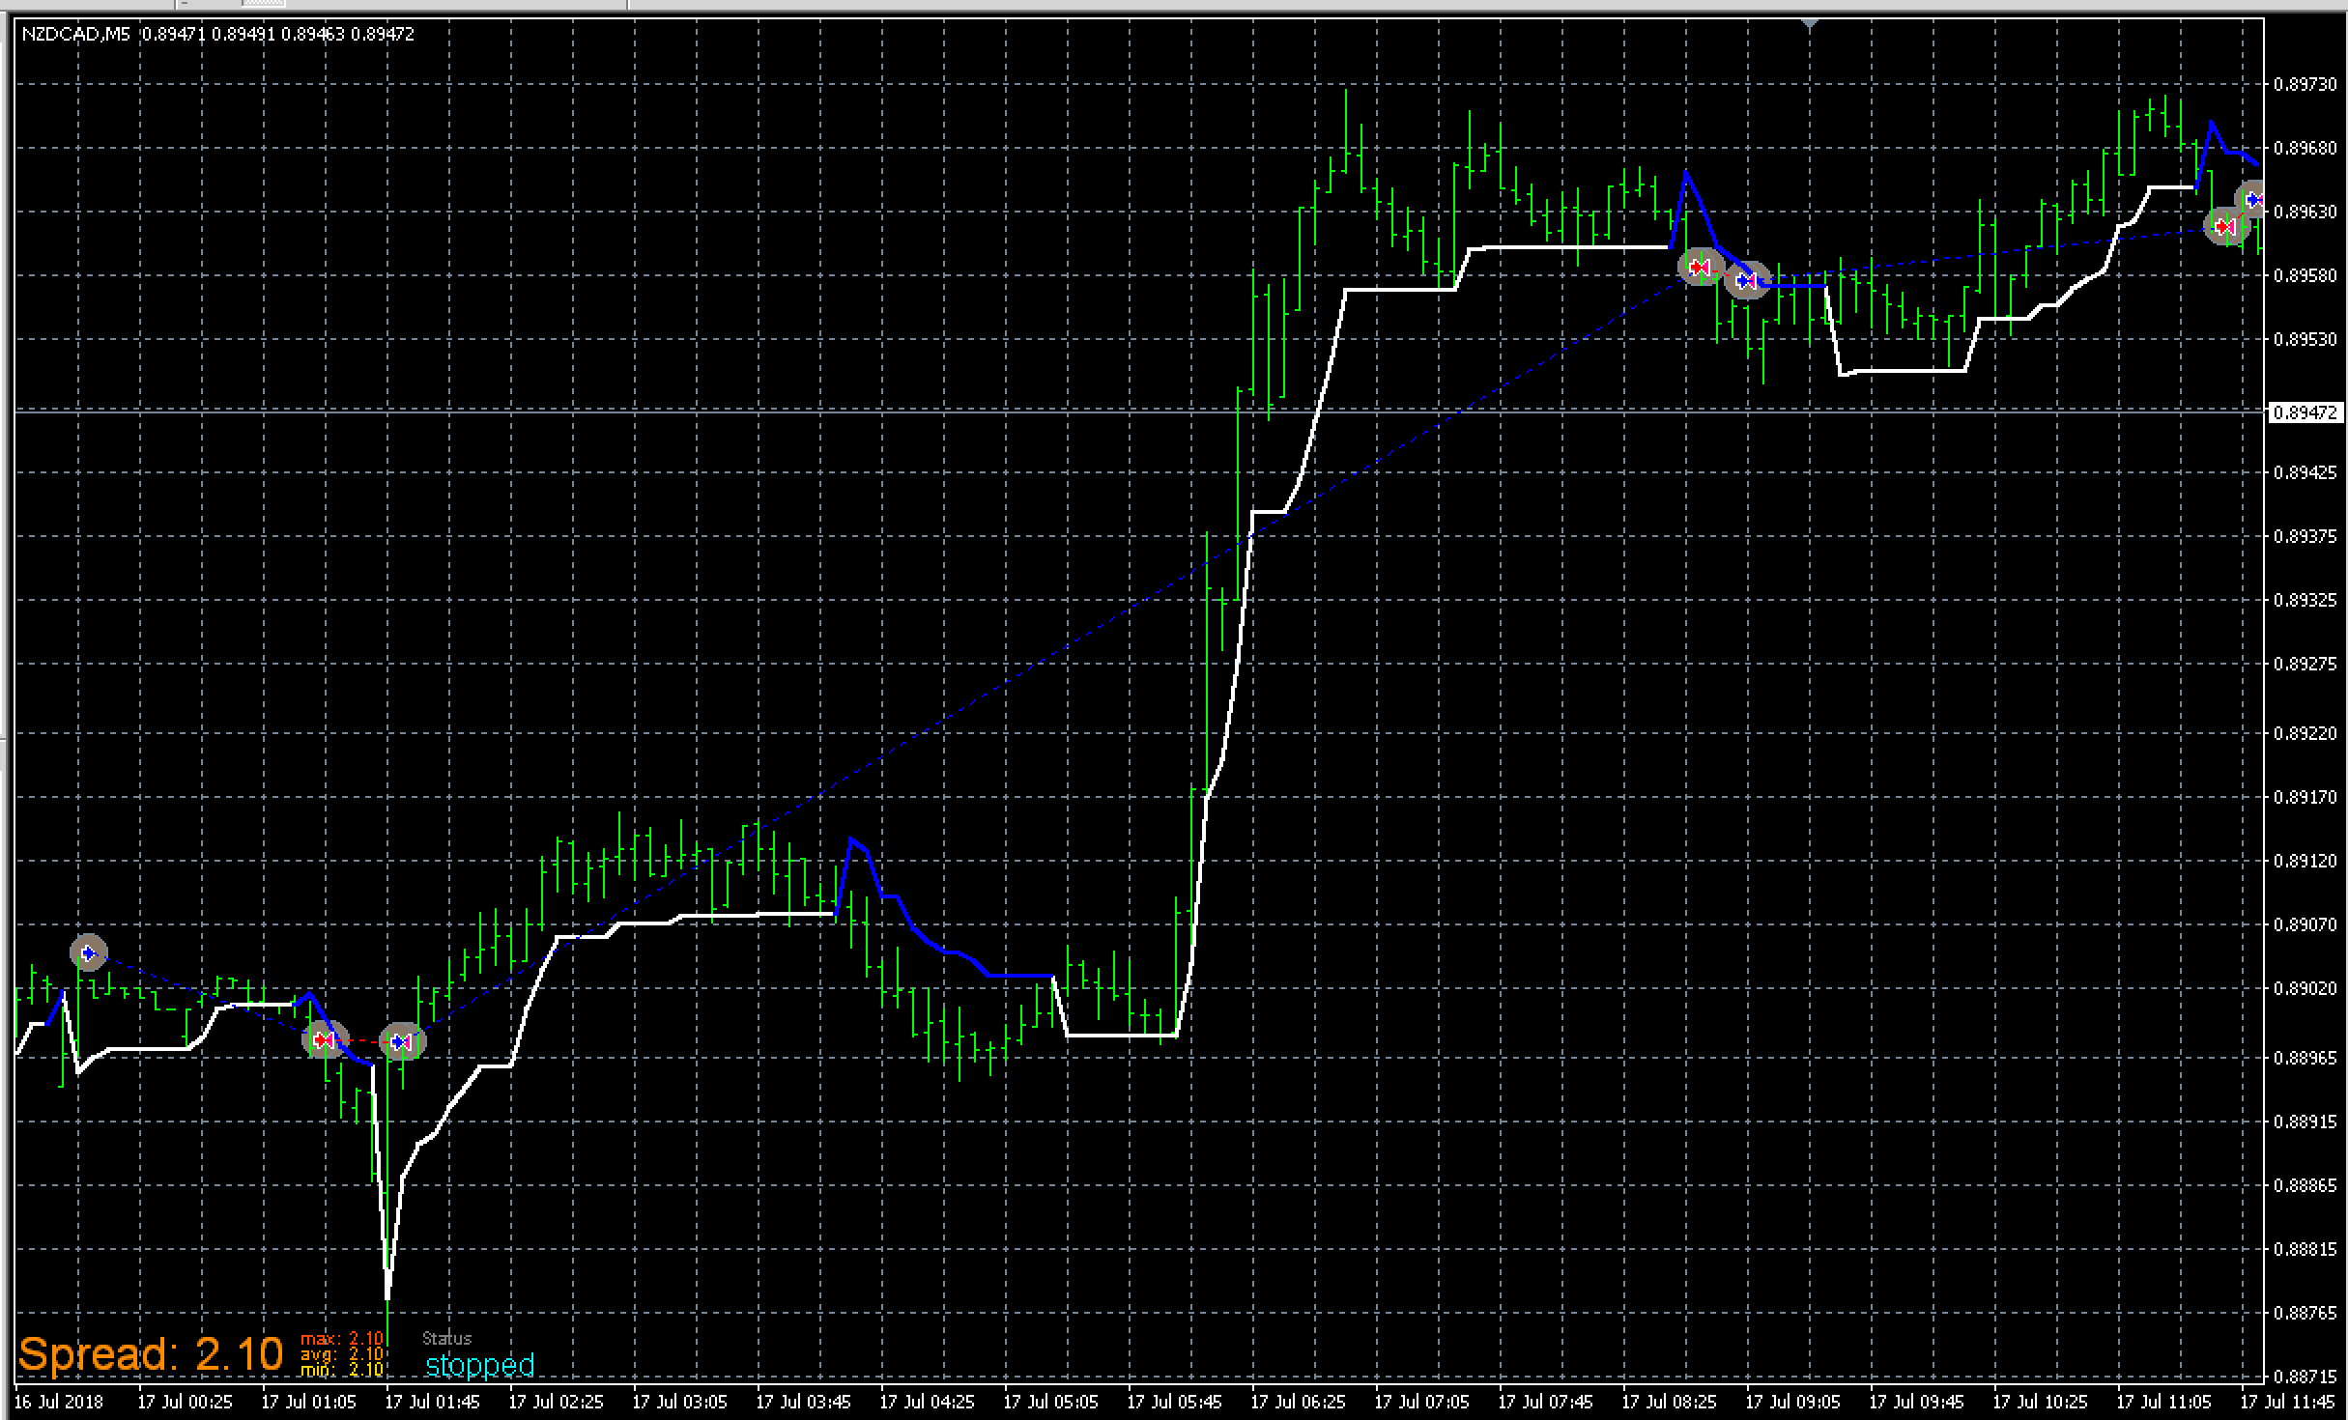
Task: Click the 0.88815 price scale label
Action: pyautogui.click(x=2305, y=1249)
